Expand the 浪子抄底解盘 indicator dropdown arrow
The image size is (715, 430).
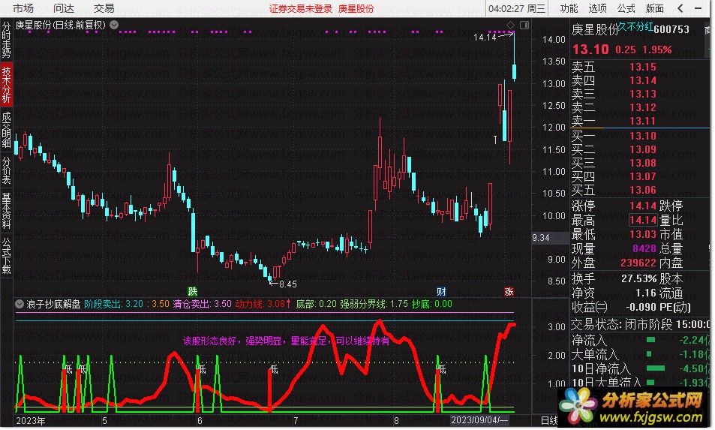20,304
